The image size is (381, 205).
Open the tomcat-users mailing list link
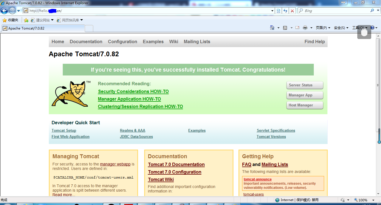click(x=254, y=194)
